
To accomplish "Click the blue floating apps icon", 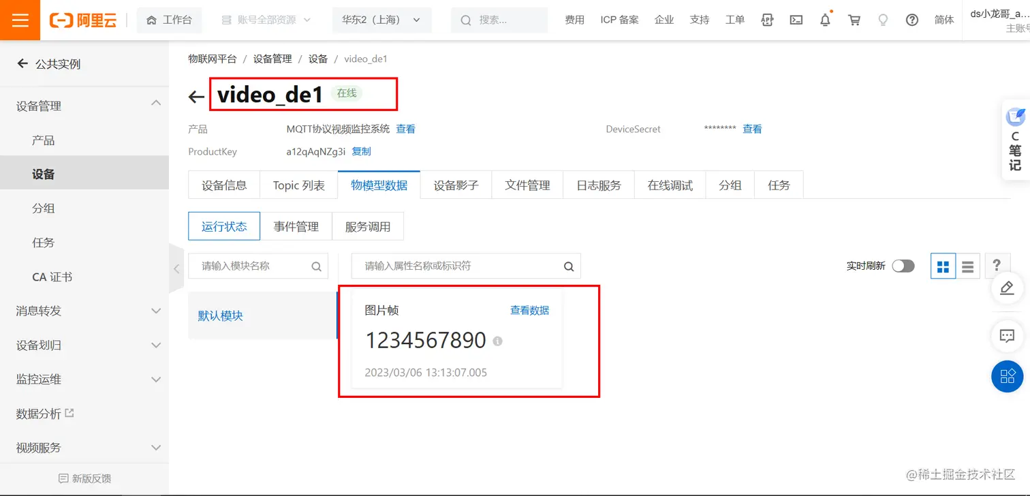I will (x=1008, y=375).
